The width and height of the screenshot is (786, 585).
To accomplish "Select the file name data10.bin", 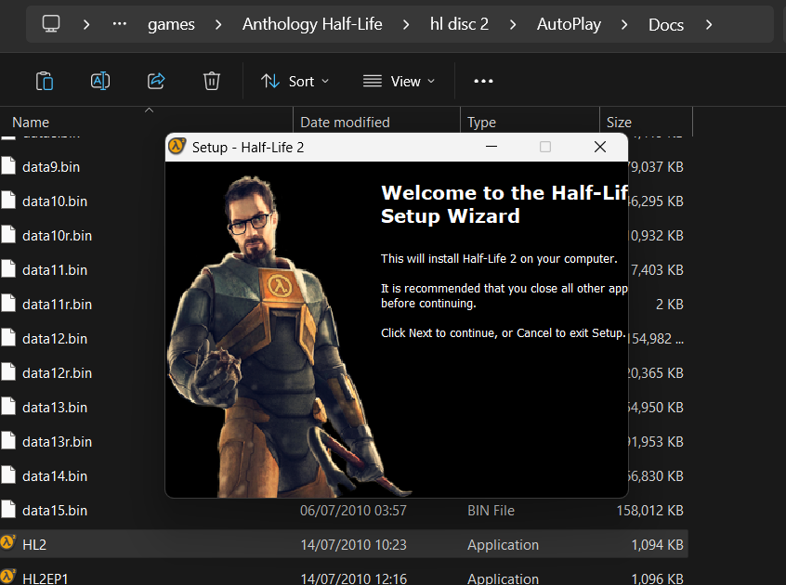I will (x=55, y=201).
